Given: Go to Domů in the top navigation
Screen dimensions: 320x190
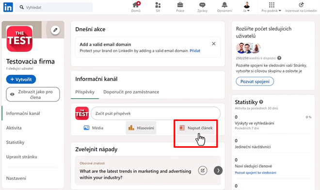Looking at the screenshot, I should point(136,7).
